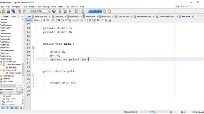This screenshot has height=114, width=204.
Task: Collapse the testrectangle1 package node
Action: coord(1,70)
